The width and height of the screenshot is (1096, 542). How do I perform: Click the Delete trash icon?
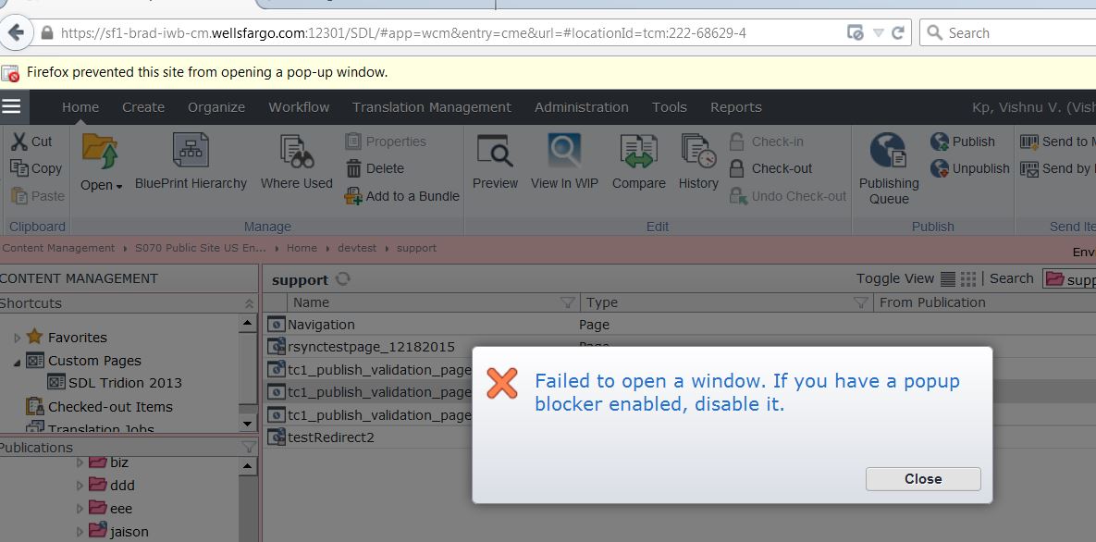pyautogui.click(x=353, y=168)
